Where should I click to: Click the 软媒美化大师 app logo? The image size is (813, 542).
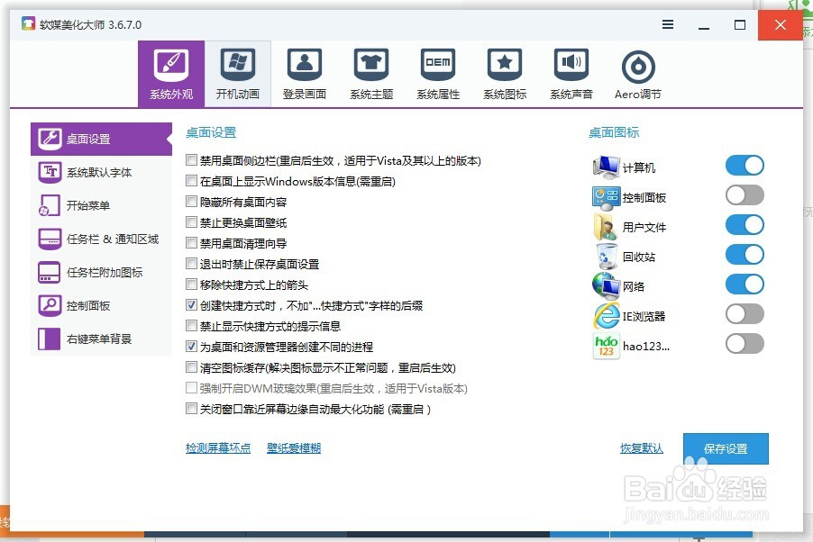28,23
